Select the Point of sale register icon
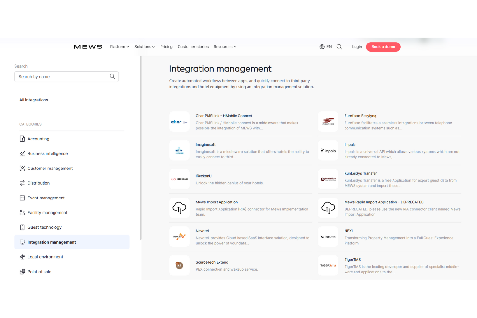Image resolution: width=477 pixels, height=318 pixels. pos(22,272)
